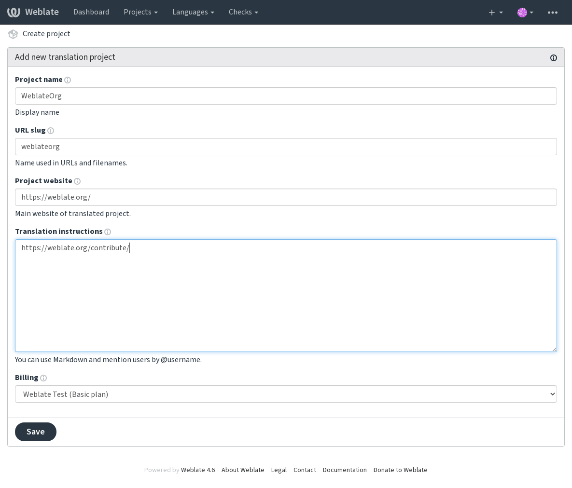Click 'Name used in URLs and filenames.' text
Screen dimensions: 572x488
pos(71,163)
